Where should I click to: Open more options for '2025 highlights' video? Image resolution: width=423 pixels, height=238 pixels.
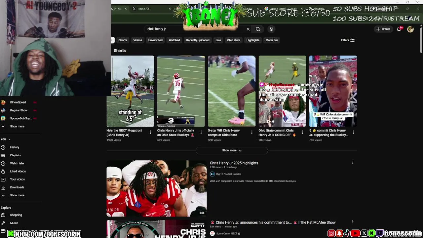[x=353, y=162]
